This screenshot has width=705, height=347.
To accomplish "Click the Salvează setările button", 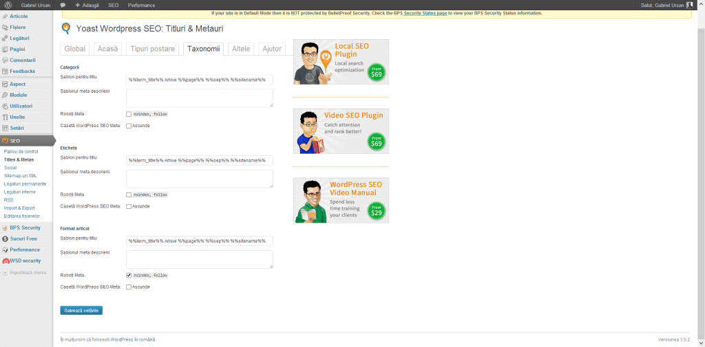I will (x=81, y=311).
